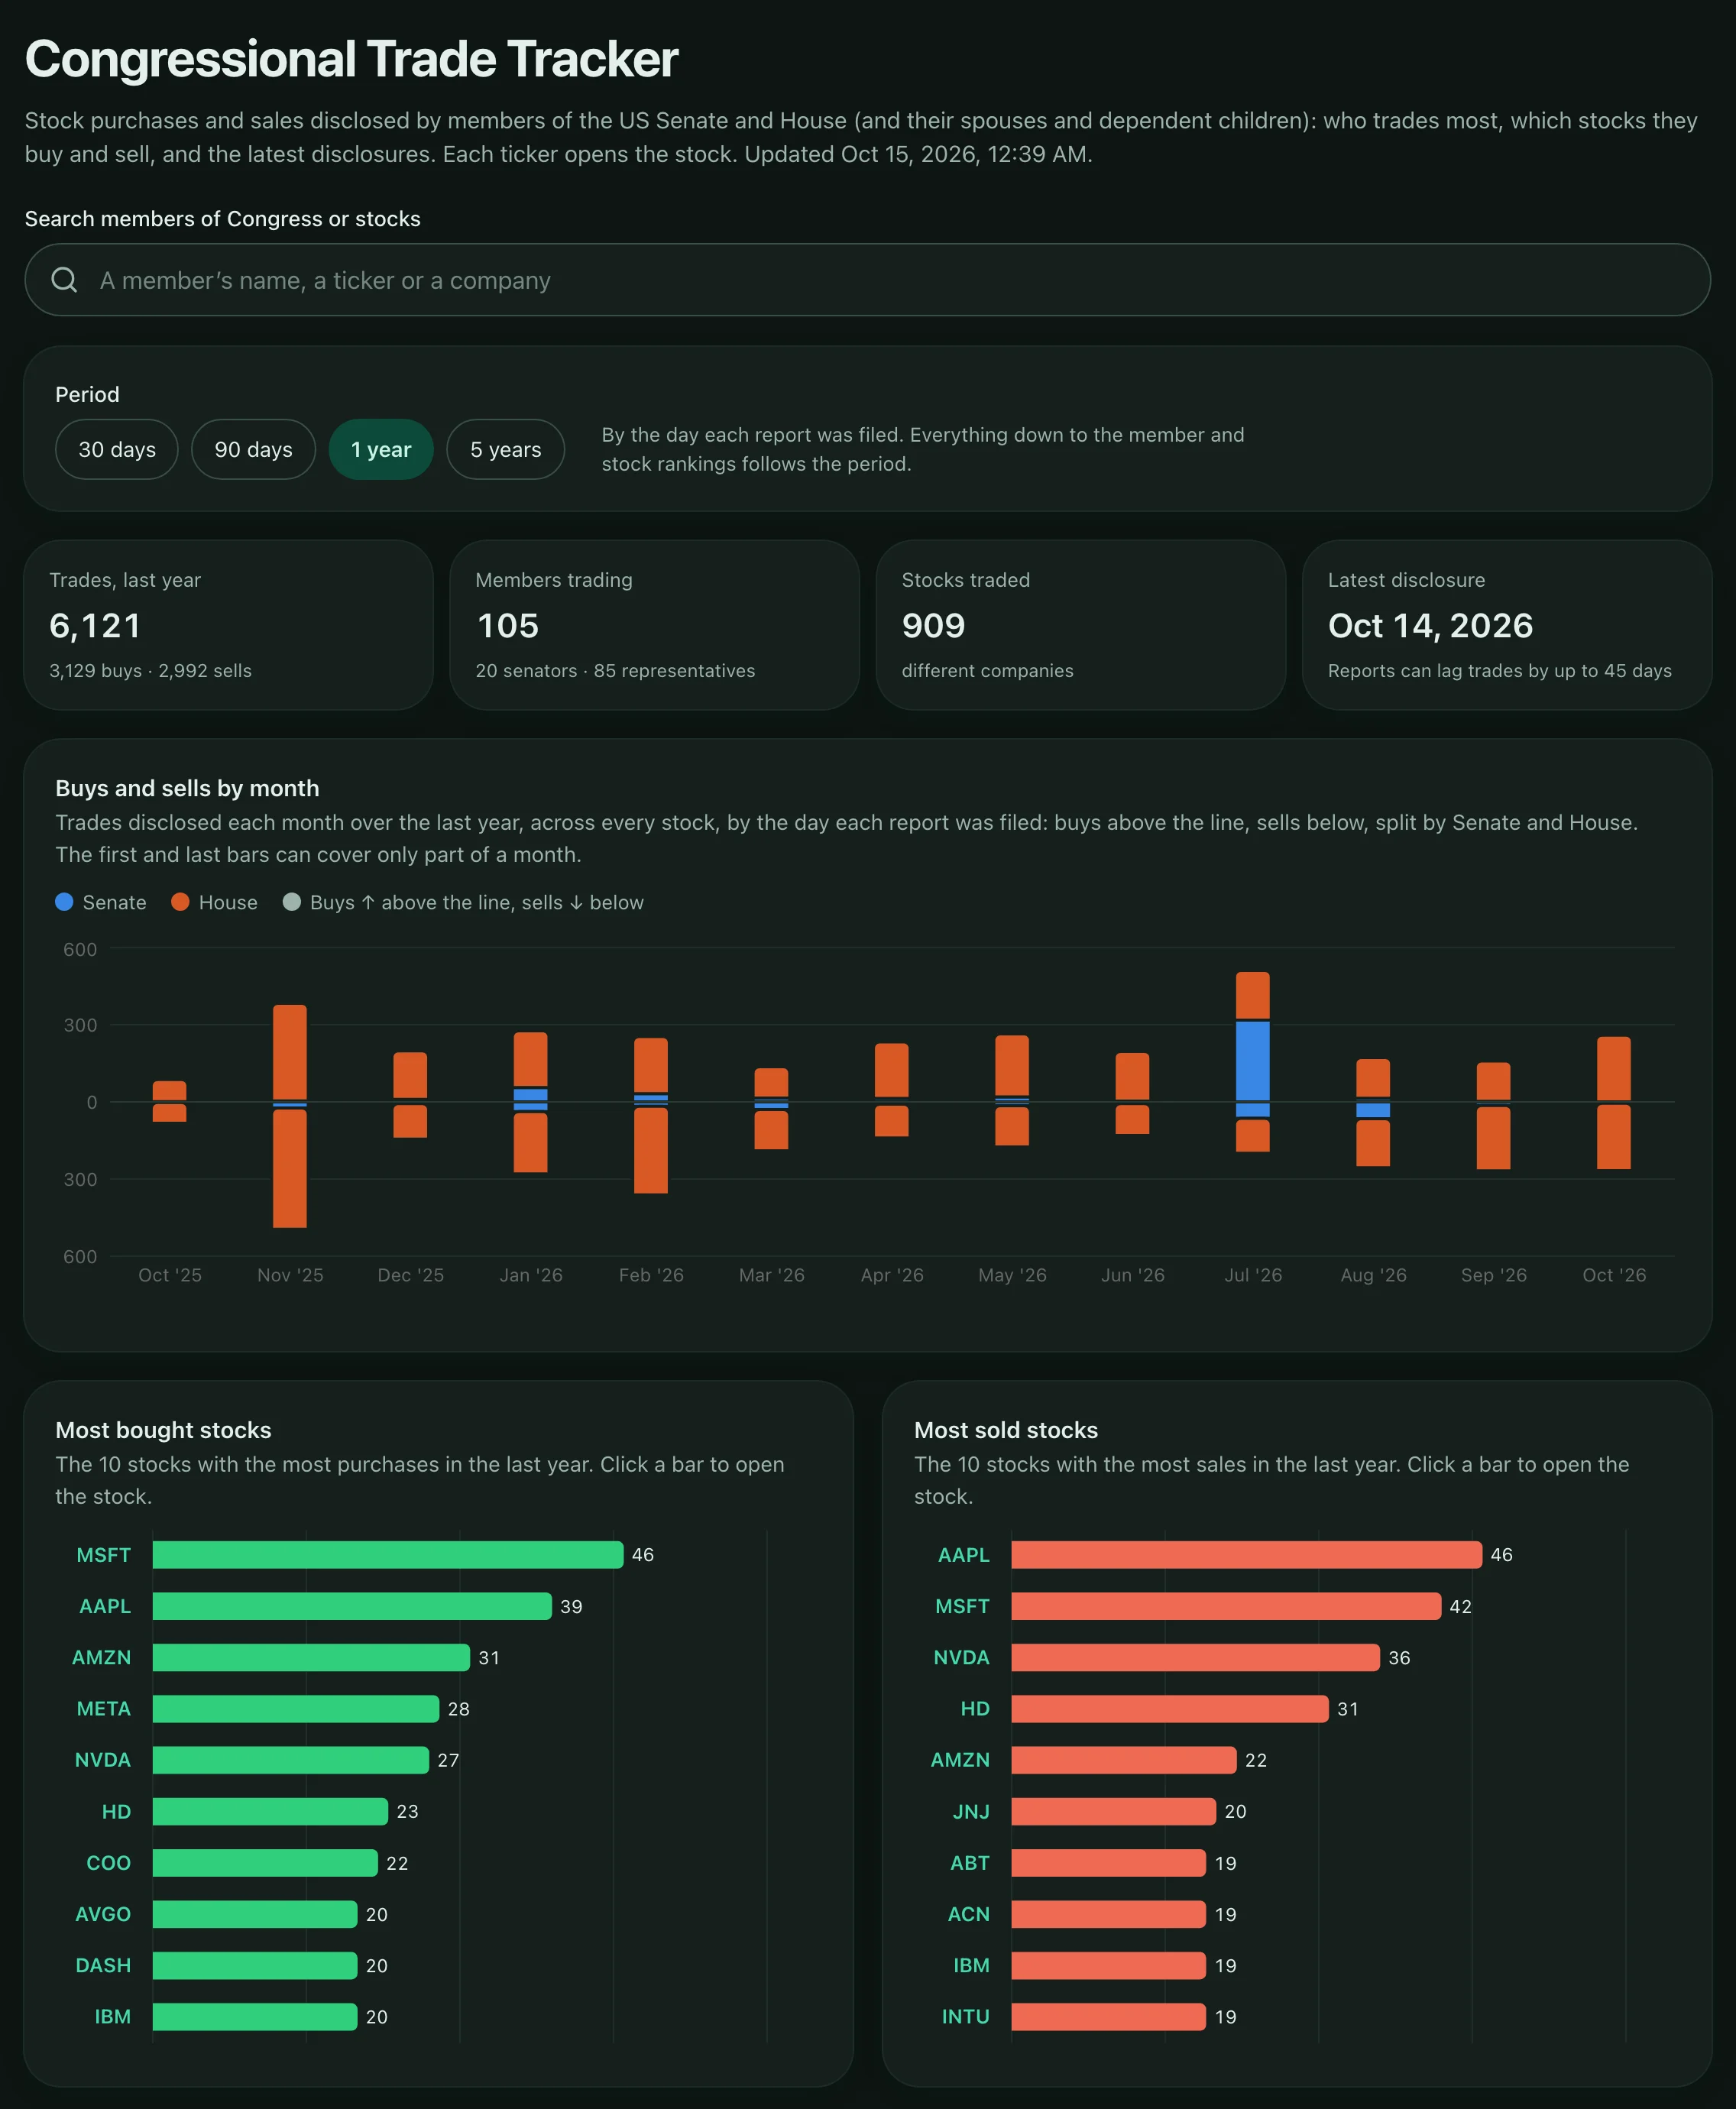The width and height of the screenshot is (1736, 2109).
Task: Open NVDA in Most sold stocks
Action: [1195, 1657]
